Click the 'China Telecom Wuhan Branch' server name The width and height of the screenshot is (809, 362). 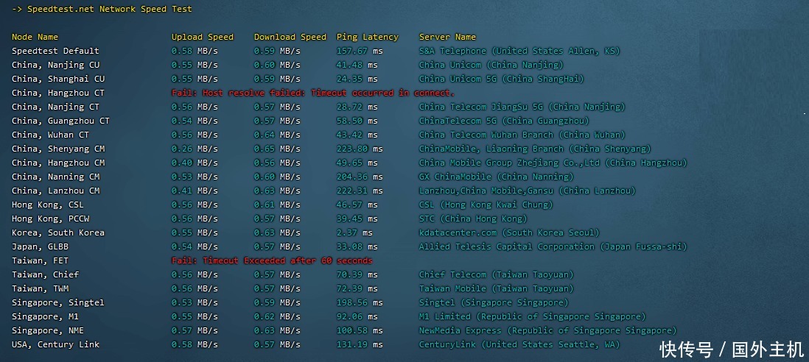coord(522,135)
